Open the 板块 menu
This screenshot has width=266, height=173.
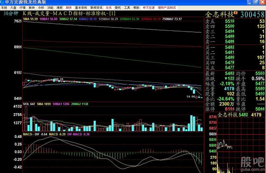click(32, 8)
